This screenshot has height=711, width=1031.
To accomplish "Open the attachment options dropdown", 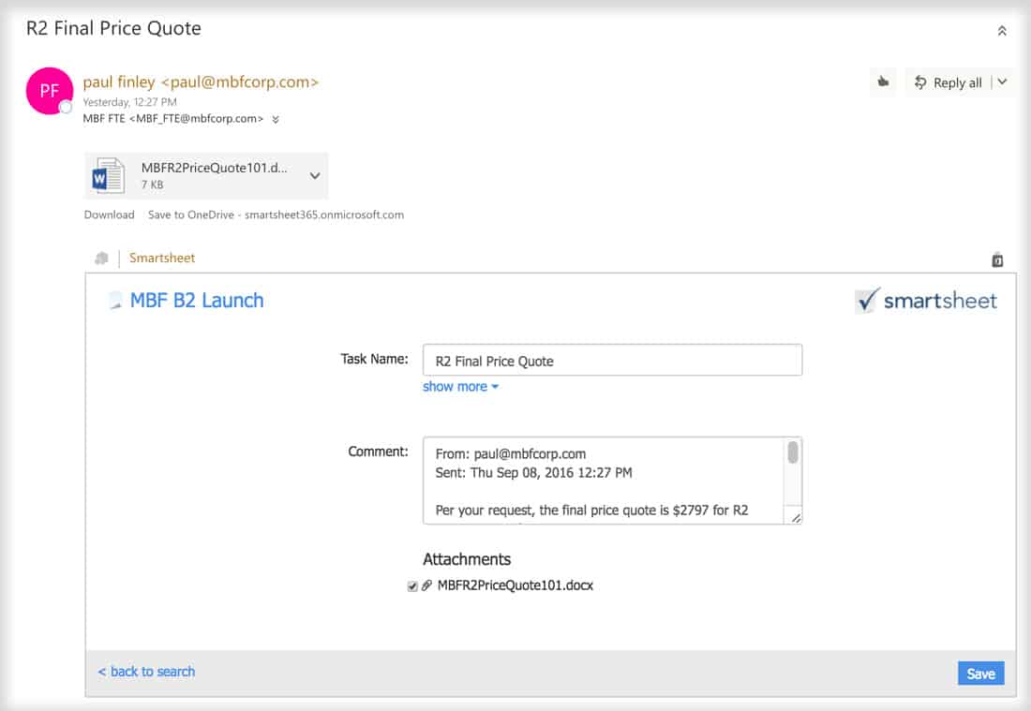I will point(315,176).
